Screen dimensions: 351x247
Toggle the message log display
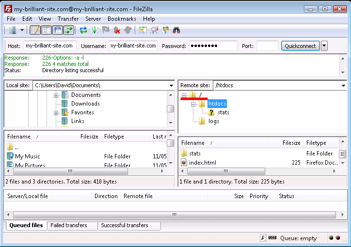pyautogui.click(x=35, y=30)
